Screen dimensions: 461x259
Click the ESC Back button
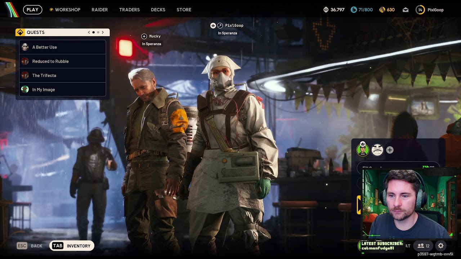point(30,246)
